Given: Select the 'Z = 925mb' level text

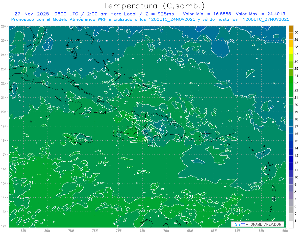Looking at the screenshot, I should 159,14.
